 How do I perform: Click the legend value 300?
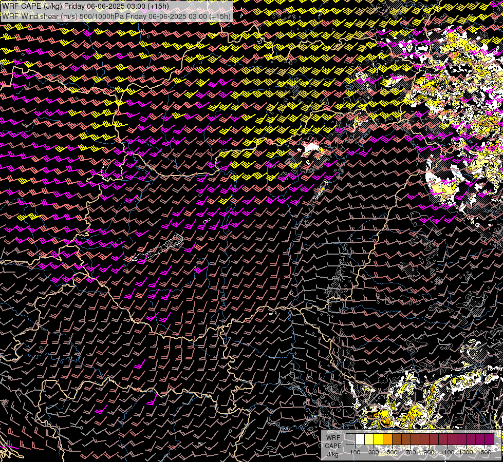[x=374, y=452]
